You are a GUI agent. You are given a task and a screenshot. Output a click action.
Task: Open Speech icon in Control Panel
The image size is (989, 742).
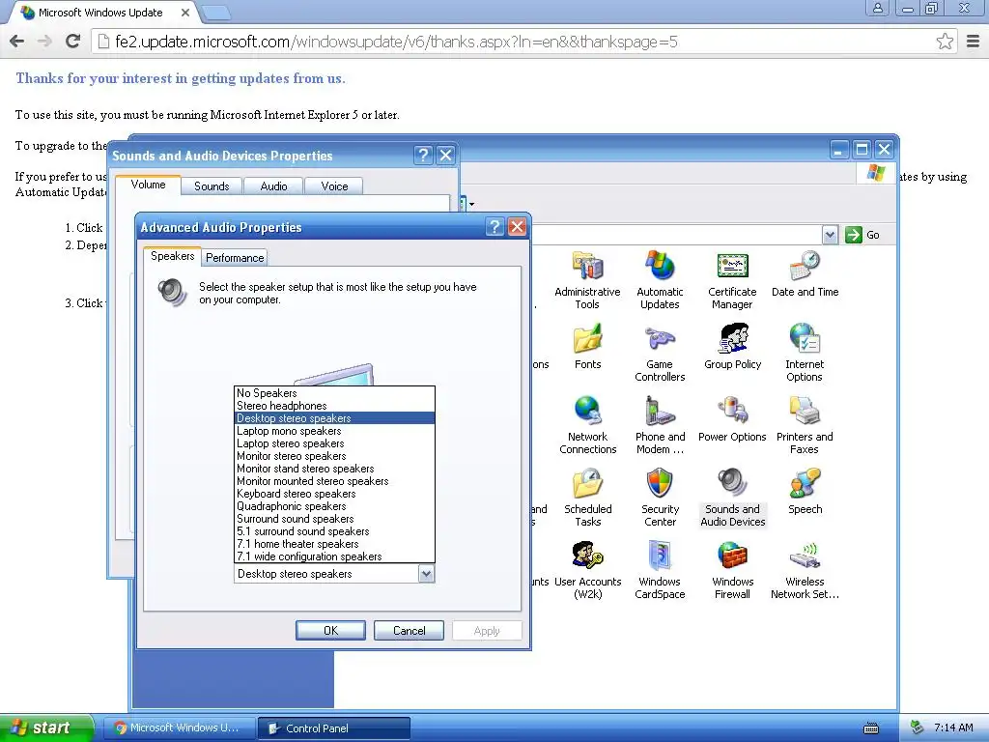coord(805,492)
